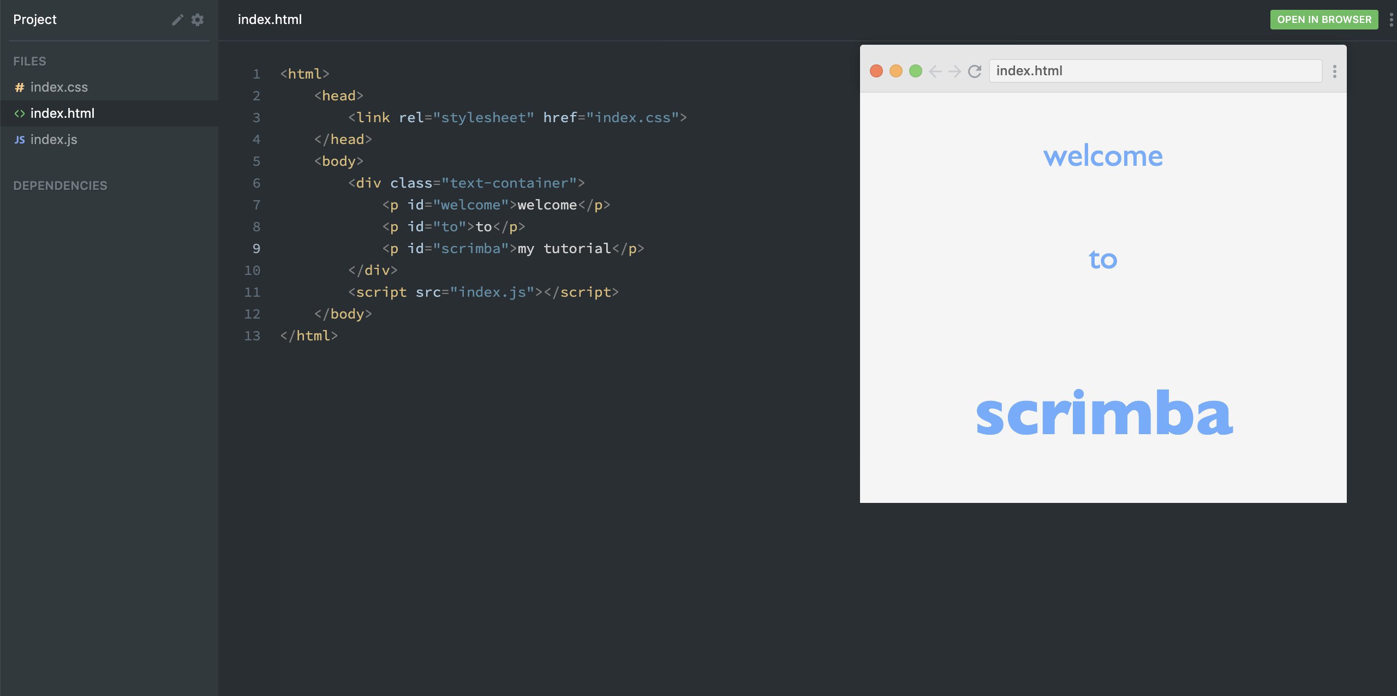1397x696 pixels.
Task: Open the index.js file
Action: [109, 140]
